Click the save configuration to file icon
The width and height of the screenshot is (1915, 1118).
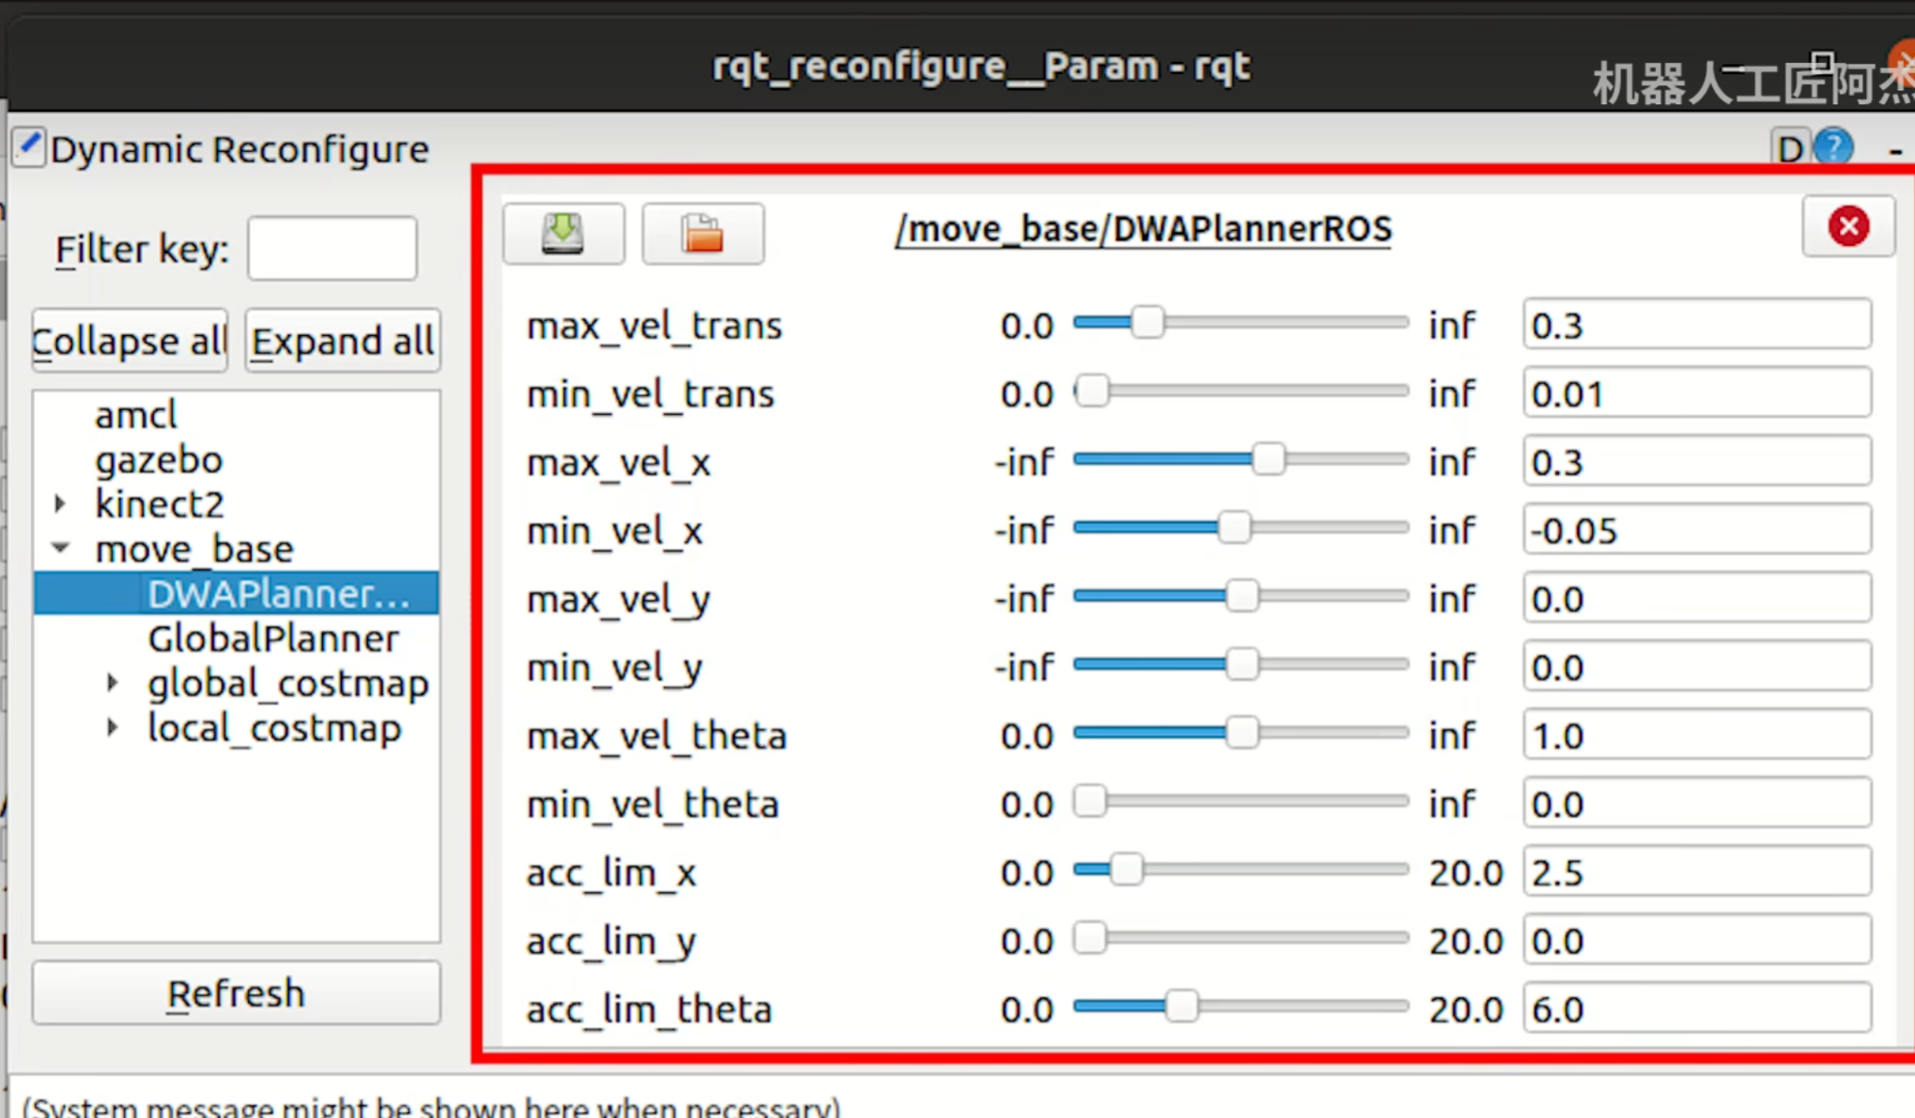coord(563,233)
